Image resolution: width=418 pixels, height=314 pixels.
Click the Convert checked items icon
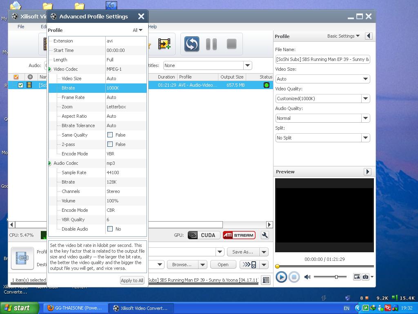pyautogui.click(x=191, y=44)
